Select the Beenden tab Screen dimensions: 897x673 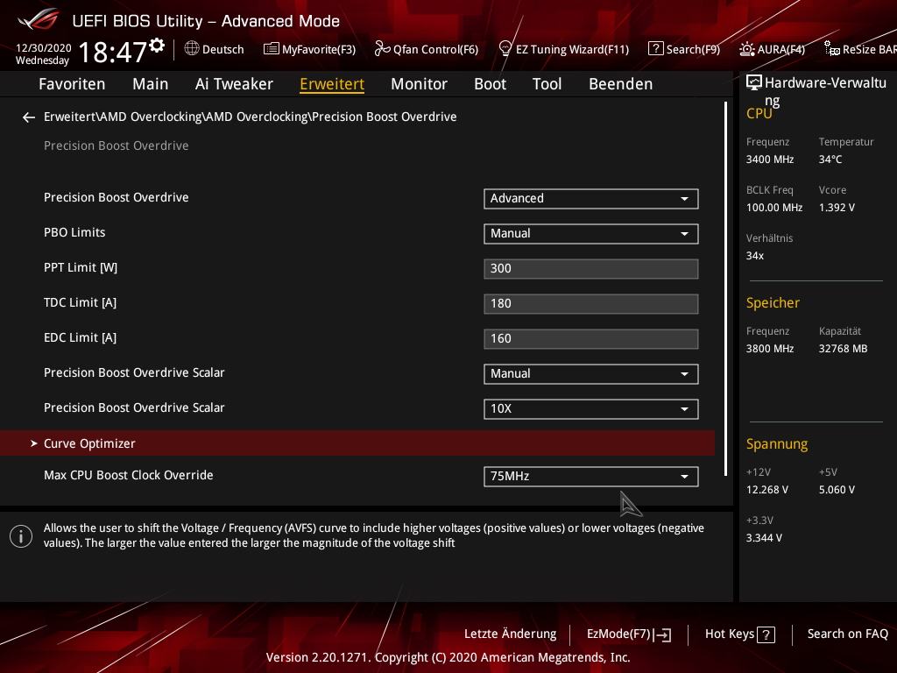621,84
